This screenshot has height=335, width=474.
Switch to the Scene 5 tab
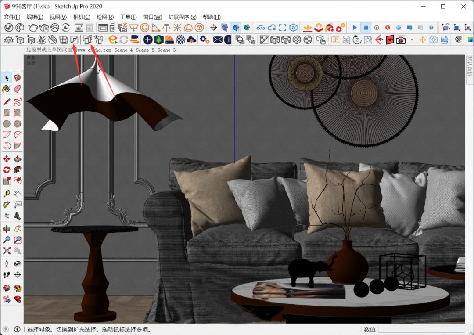coord(145,50)
